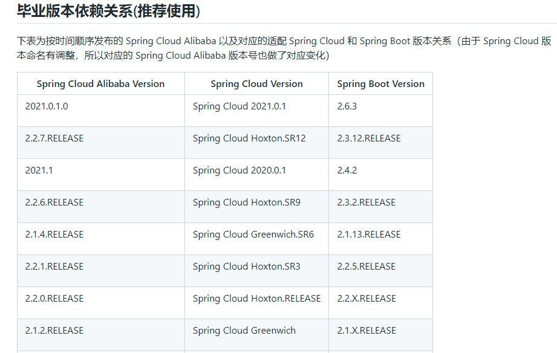The height and width of the screenshot is (353, 557).
Task: Click the 2.2.6.RELEASE cell
Action: point(54,202)
